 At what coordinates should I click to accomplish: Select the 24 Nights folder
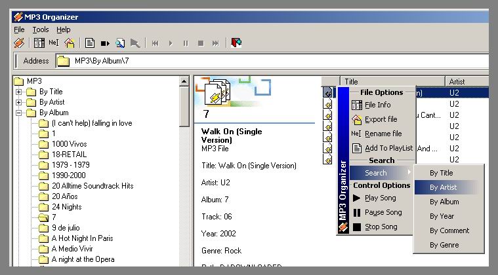pyautogui.click(x=60, y=207)
